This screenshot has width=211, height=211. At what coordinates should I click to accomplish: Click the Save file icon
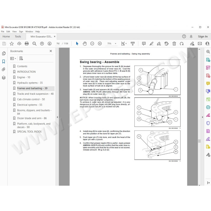4,44
